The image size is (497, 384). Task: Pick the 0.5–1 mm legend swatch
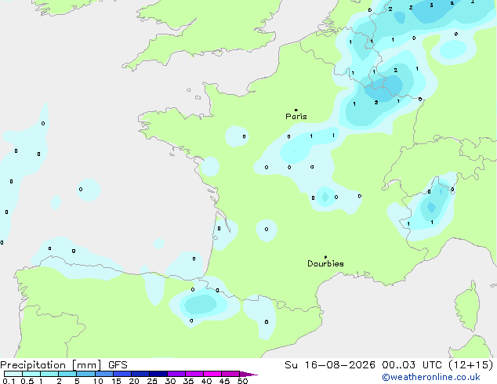[x=31, y=374]
